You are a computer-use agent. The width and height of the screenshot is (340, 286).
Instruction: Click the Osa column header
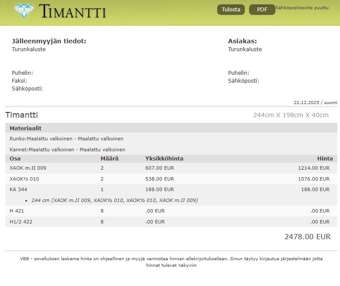click(x=15, y=159)
